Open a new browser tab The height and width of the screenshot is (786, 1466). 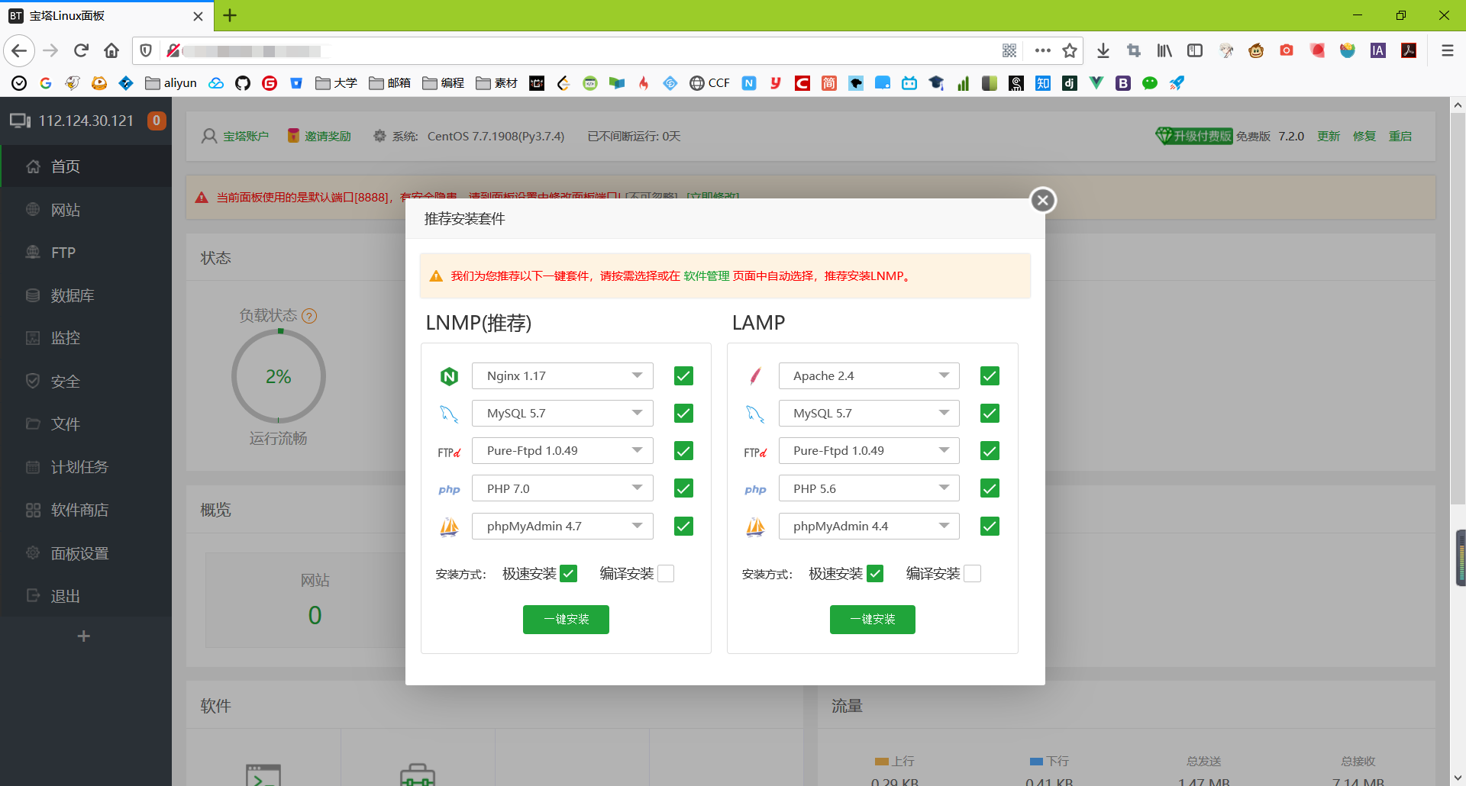point(230,15)
